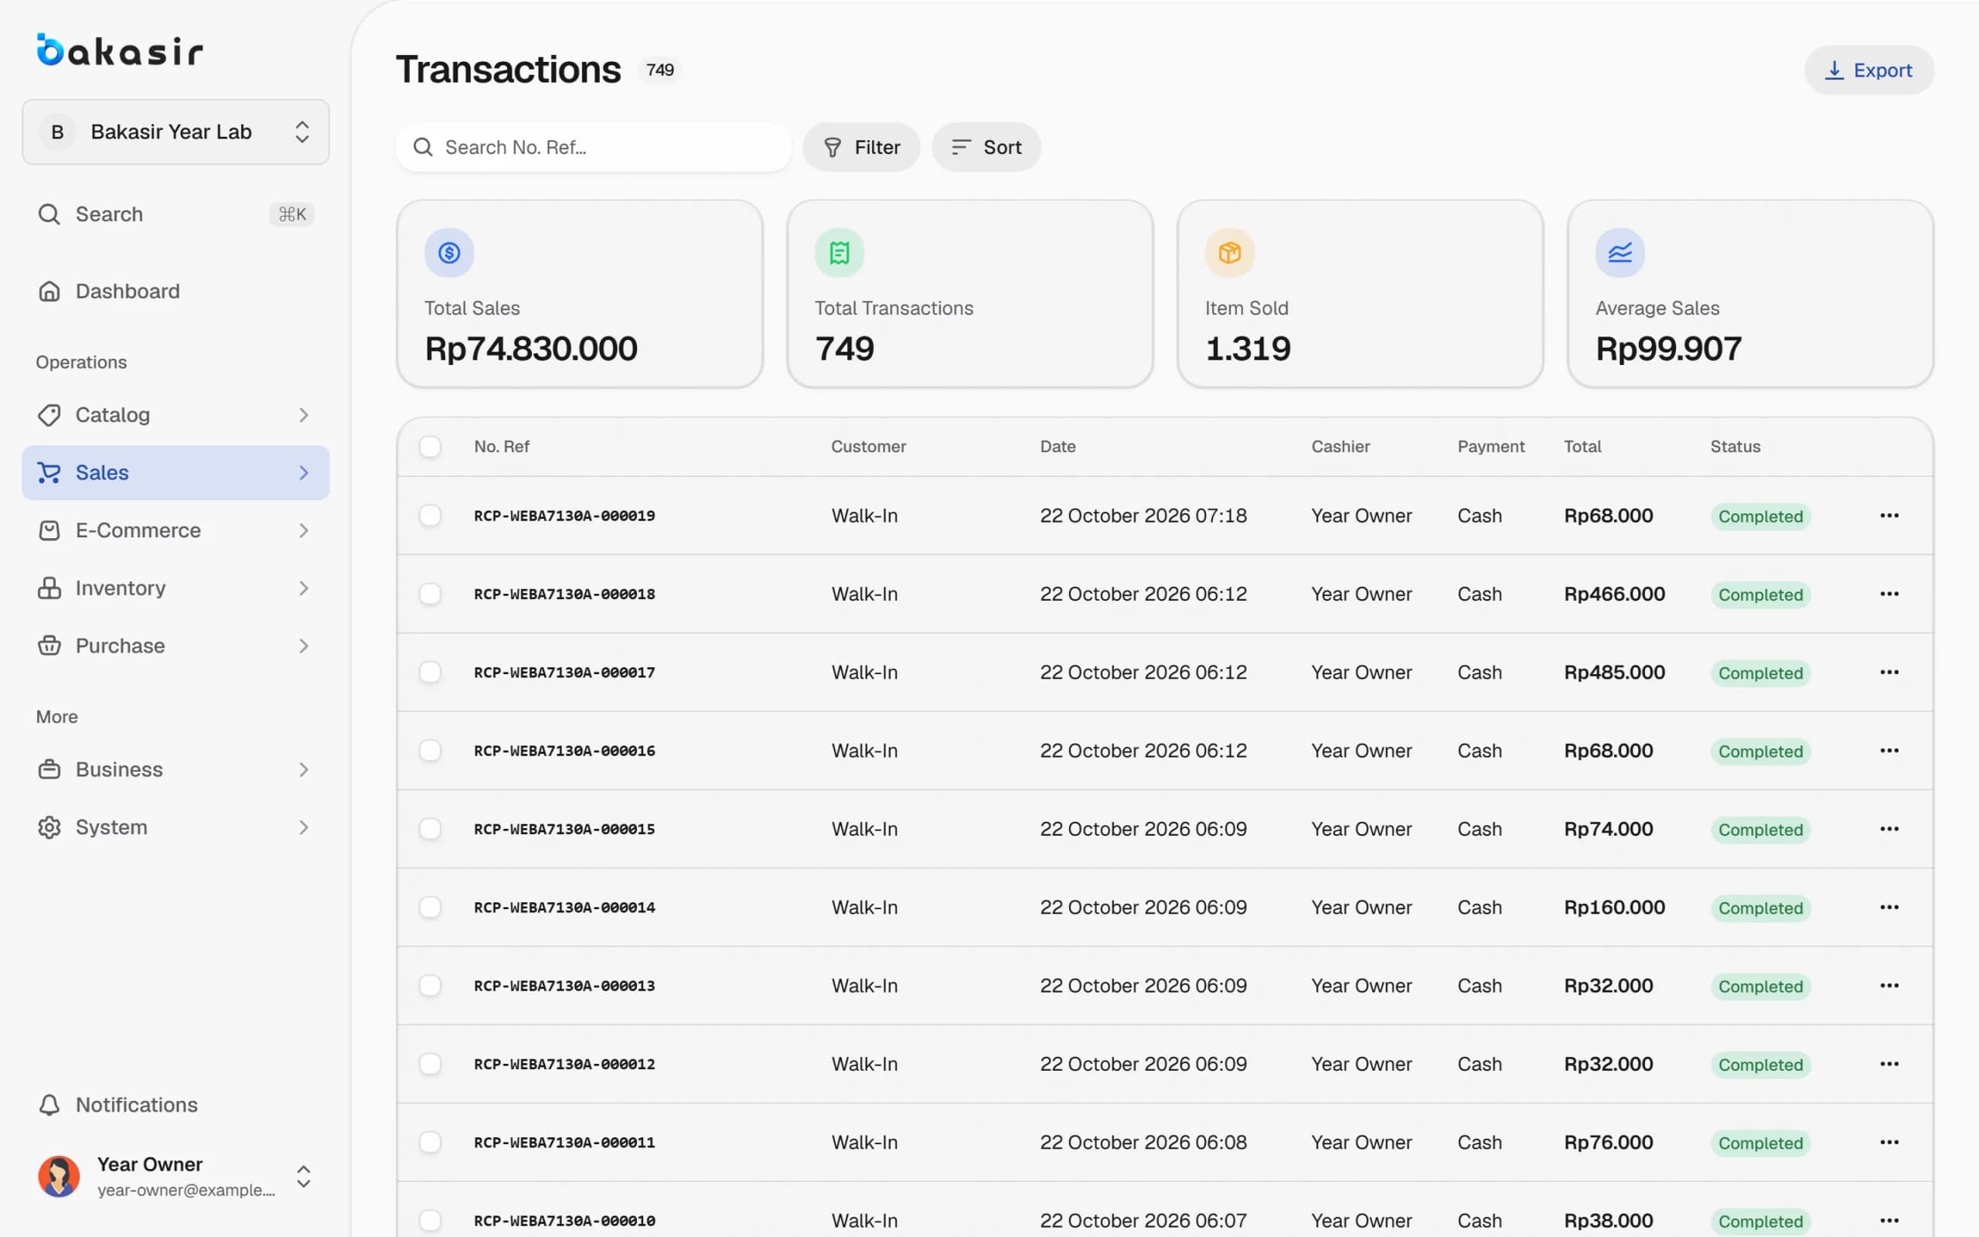Click the Item Sold box icon
The image size is (1979, 1237).
tap(1229, 253)
